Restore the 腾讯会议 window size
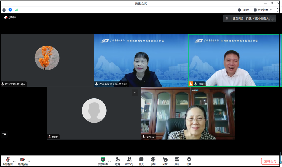282x167 pixels. coord(272,3)
